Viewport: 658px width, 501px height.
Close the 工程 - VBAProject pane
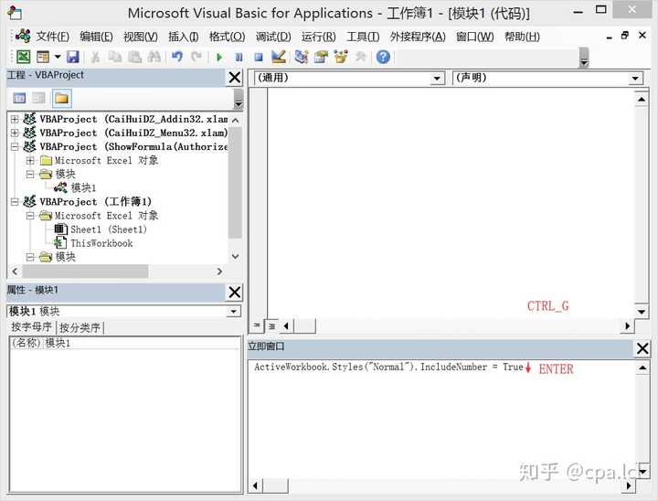235,78
